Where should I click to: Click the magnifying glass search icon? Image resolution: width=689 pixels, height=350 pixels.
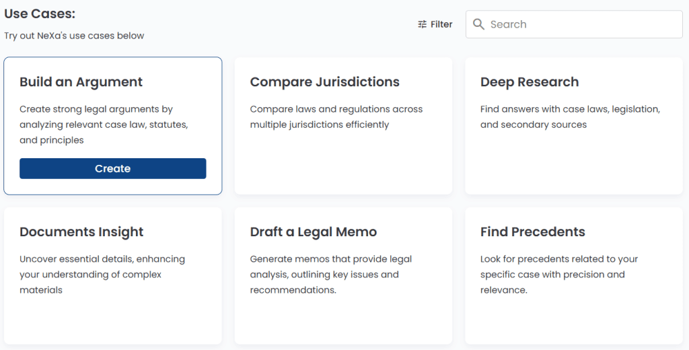[478, 24]
